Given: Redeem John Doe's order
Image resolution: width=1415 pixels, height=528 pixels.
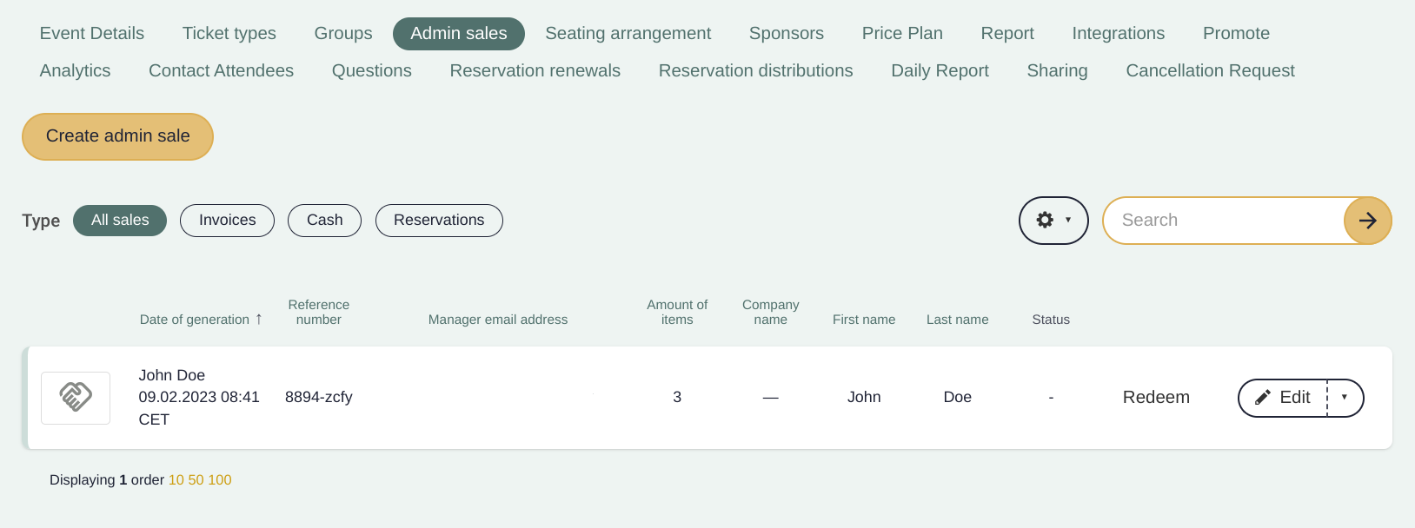Looking at the screenshot, I should 1156,398.
